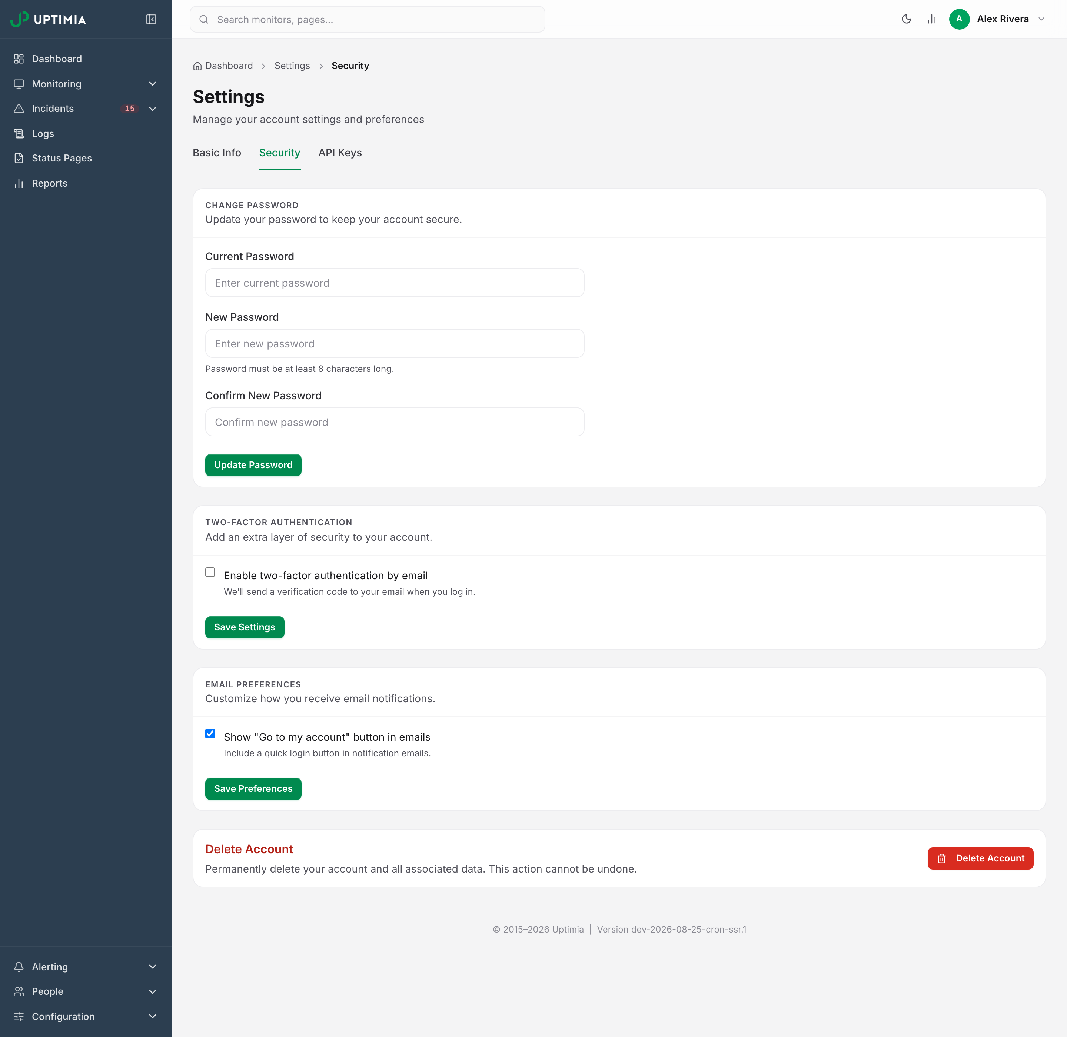Click the Incidents 15 count badge
The height and width of the screenshot is (1037, 1067).
[130, 109]
